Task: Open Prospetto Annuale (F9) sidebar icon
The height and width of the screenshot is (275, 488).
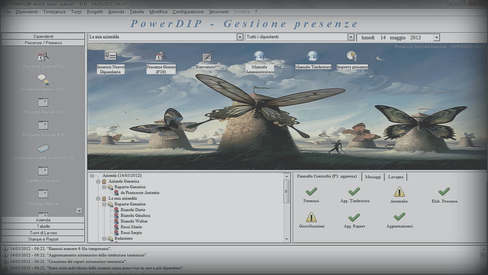Action: [43, 125]
